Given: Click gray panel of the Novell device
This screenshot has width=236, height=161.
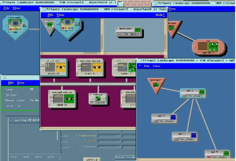Looking at the screenshot, I should point(50,67).
